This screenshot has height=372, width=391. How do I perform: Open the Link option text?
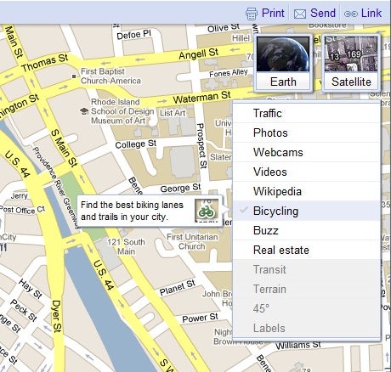371,13
